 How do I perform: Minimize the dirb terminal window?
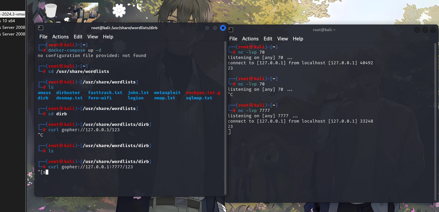coord(207,28)
